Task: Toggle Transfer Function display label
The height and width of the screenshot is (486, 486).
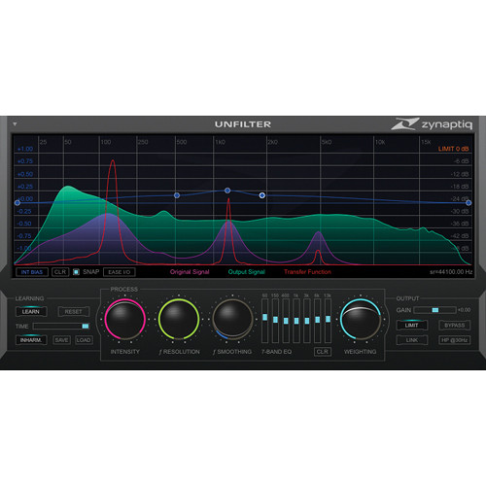Action: click(x=307, y=272)
